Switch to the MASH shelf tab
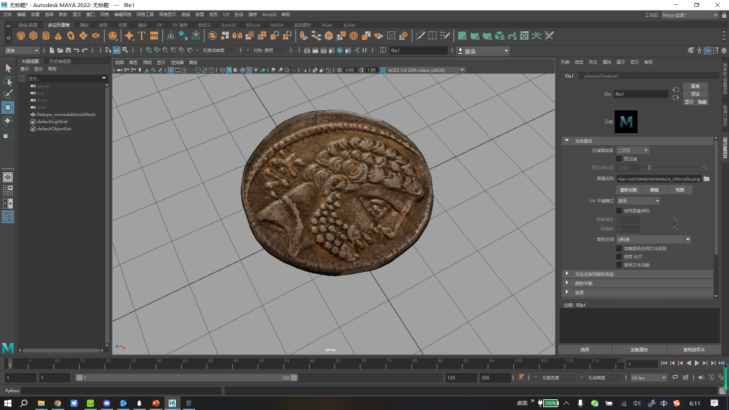 tap(277, 25)
